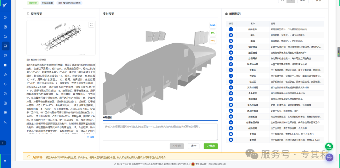Screen dimensions: 340x168
Task: Click the original drawing thumbnail
Action: (x=61, y=38)
